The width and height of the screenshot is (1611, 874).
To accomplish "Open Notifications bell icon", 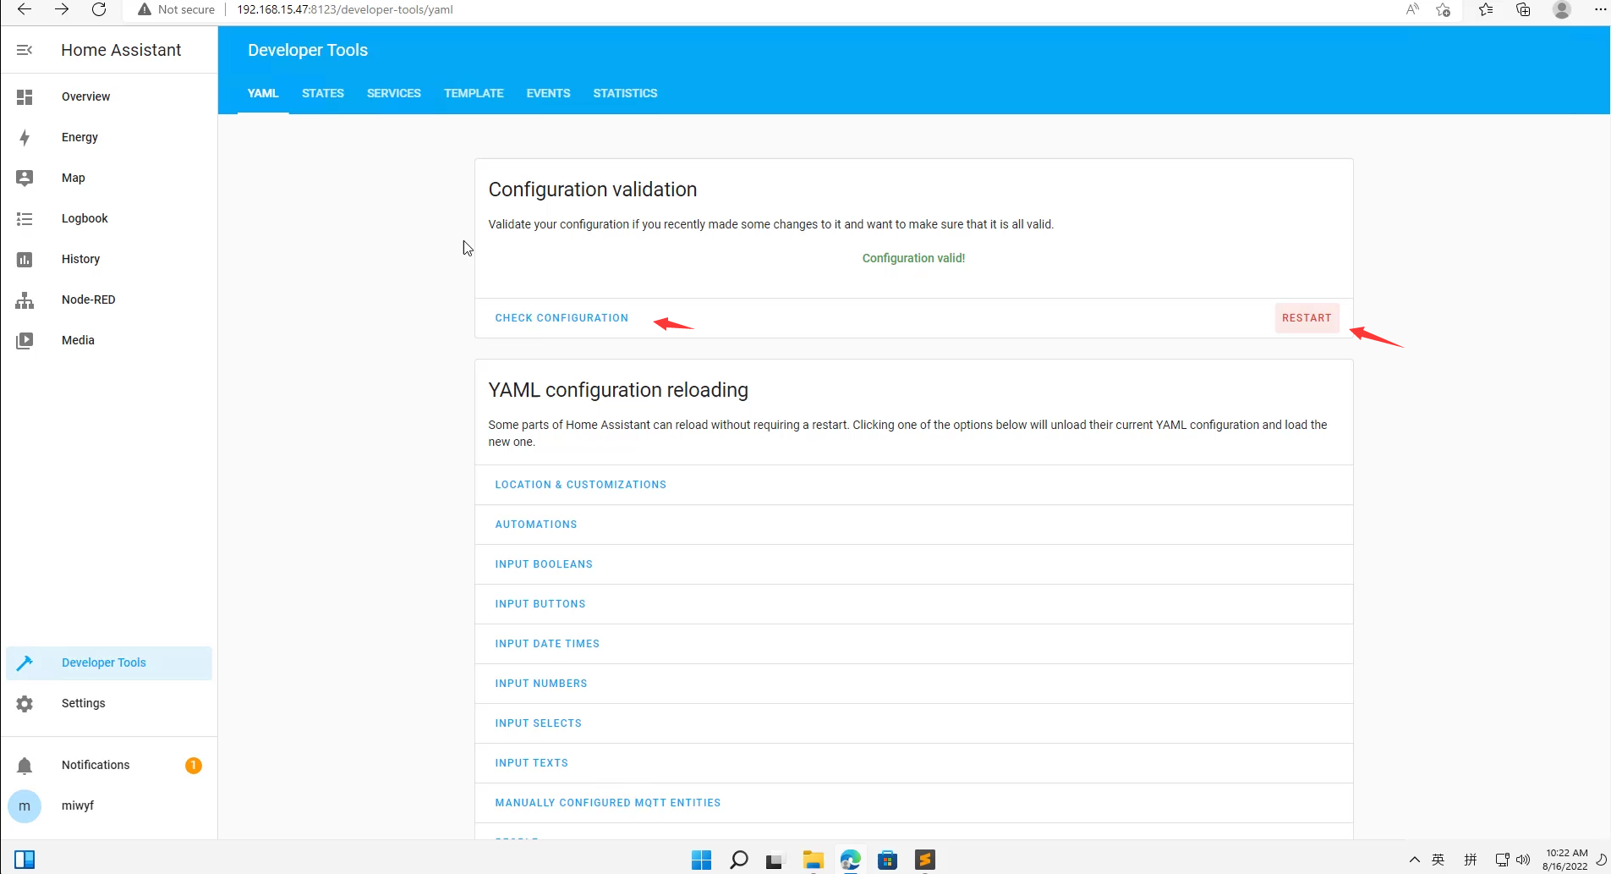I will [x=25, y=766].
